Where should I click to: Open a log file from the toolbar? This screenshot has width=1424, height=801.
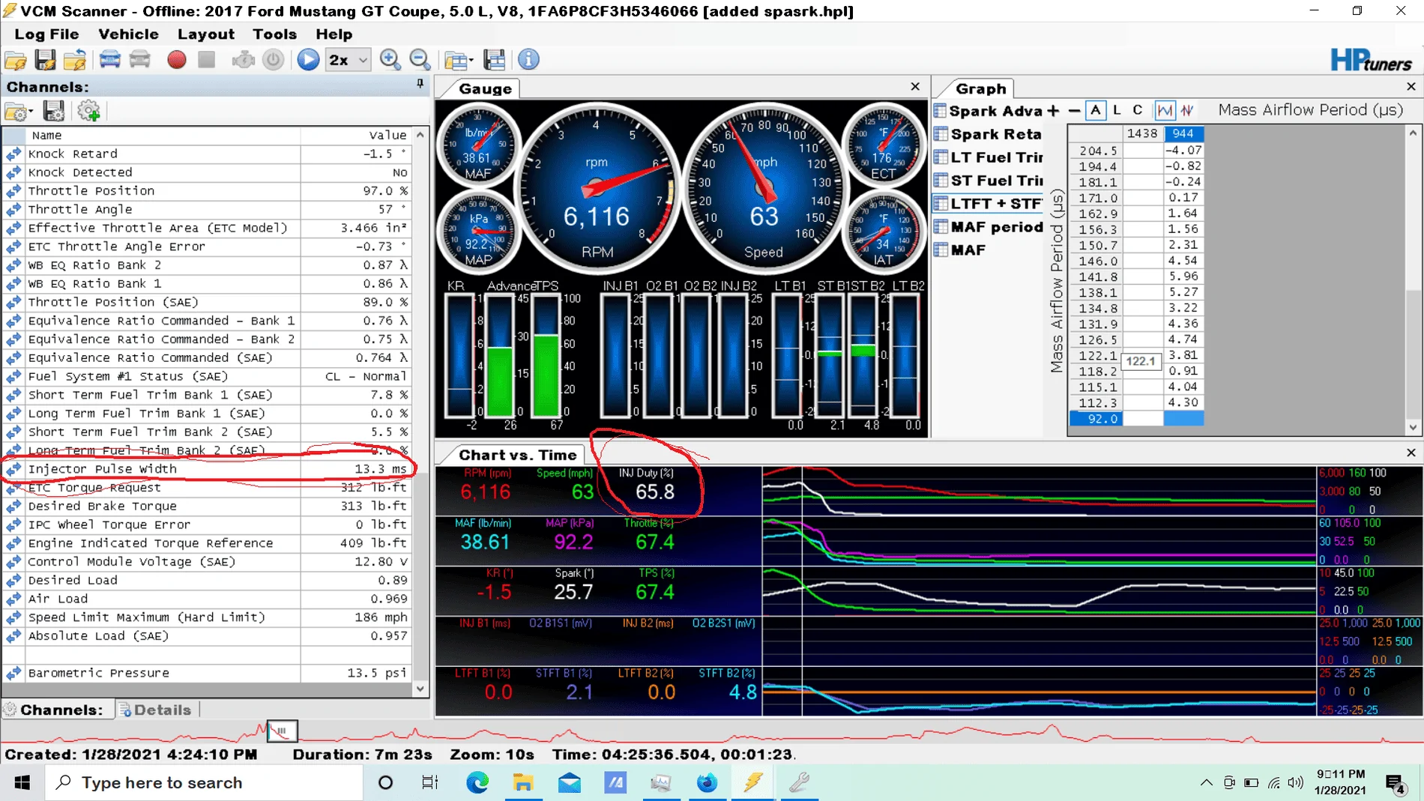click(x=16, y=60)
